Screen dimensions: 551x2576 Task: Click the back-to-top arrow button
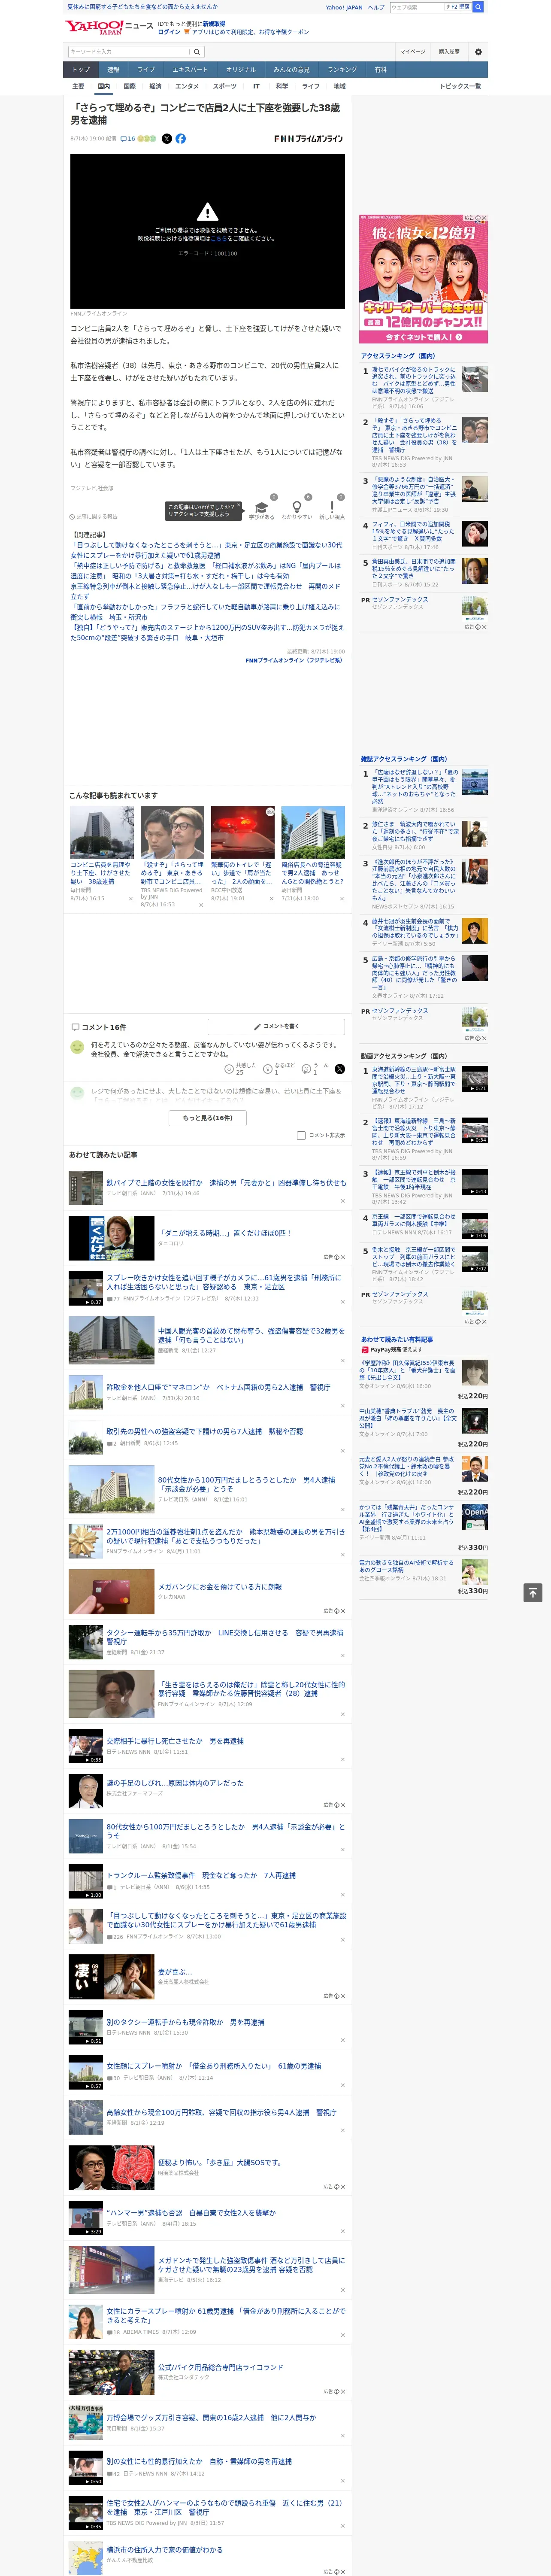point(533,1592)
